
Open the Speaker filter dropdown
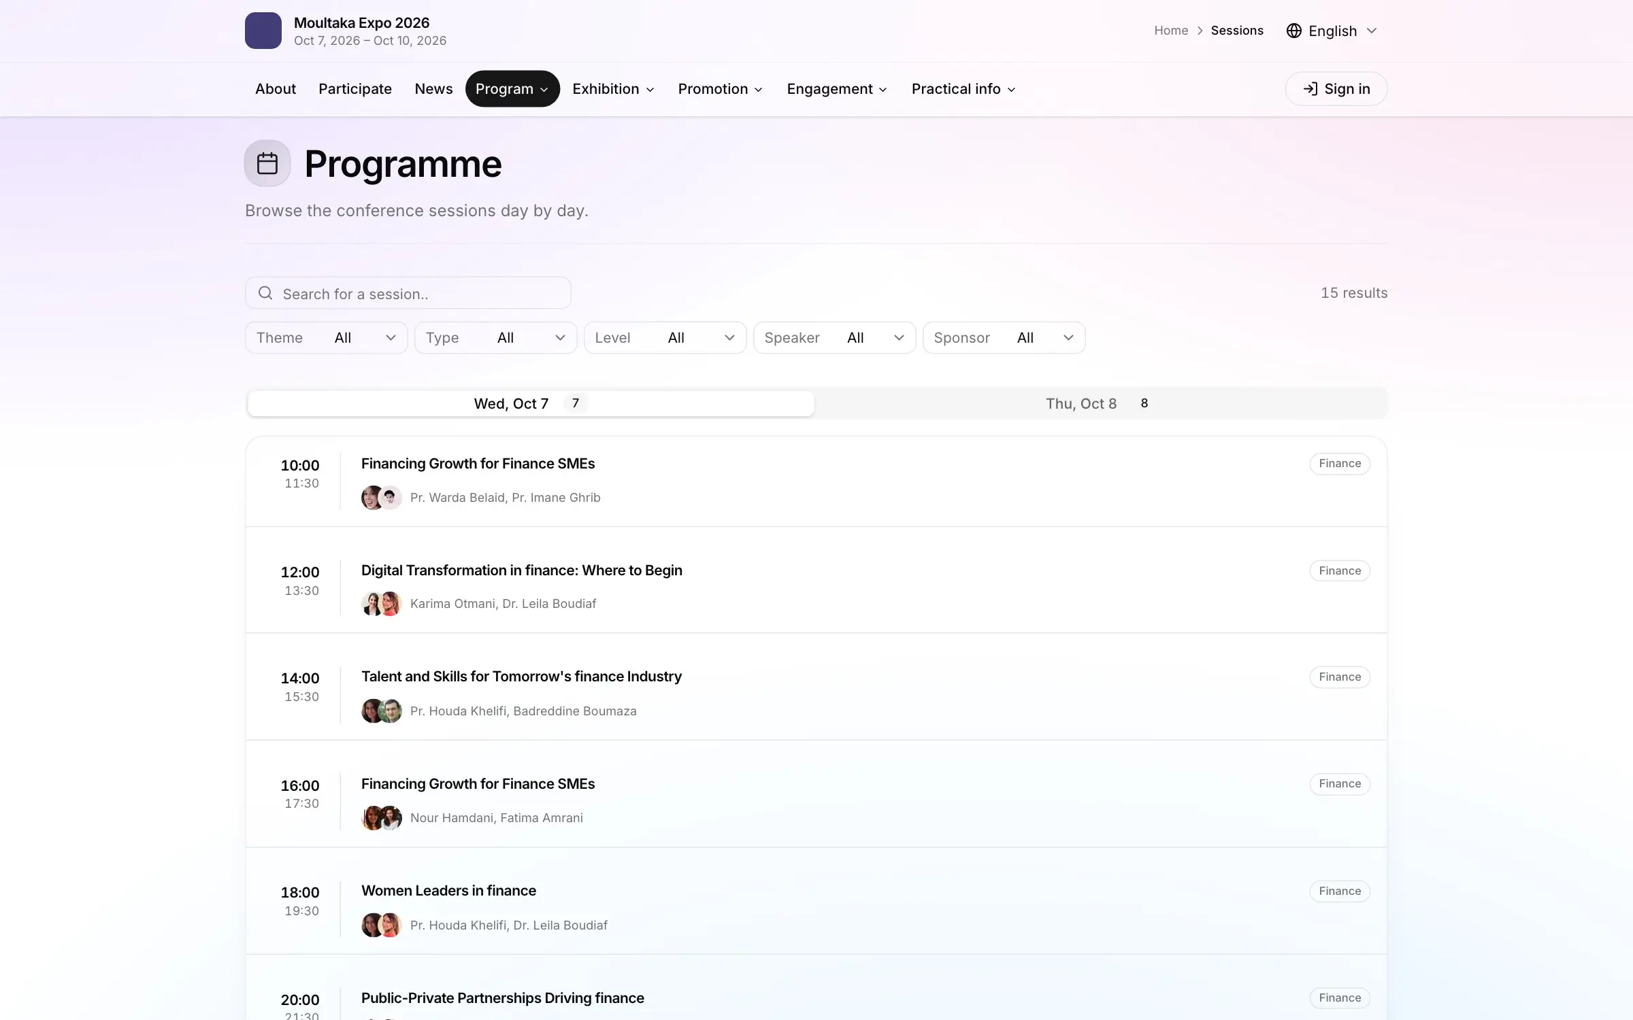tap(835, 337)
